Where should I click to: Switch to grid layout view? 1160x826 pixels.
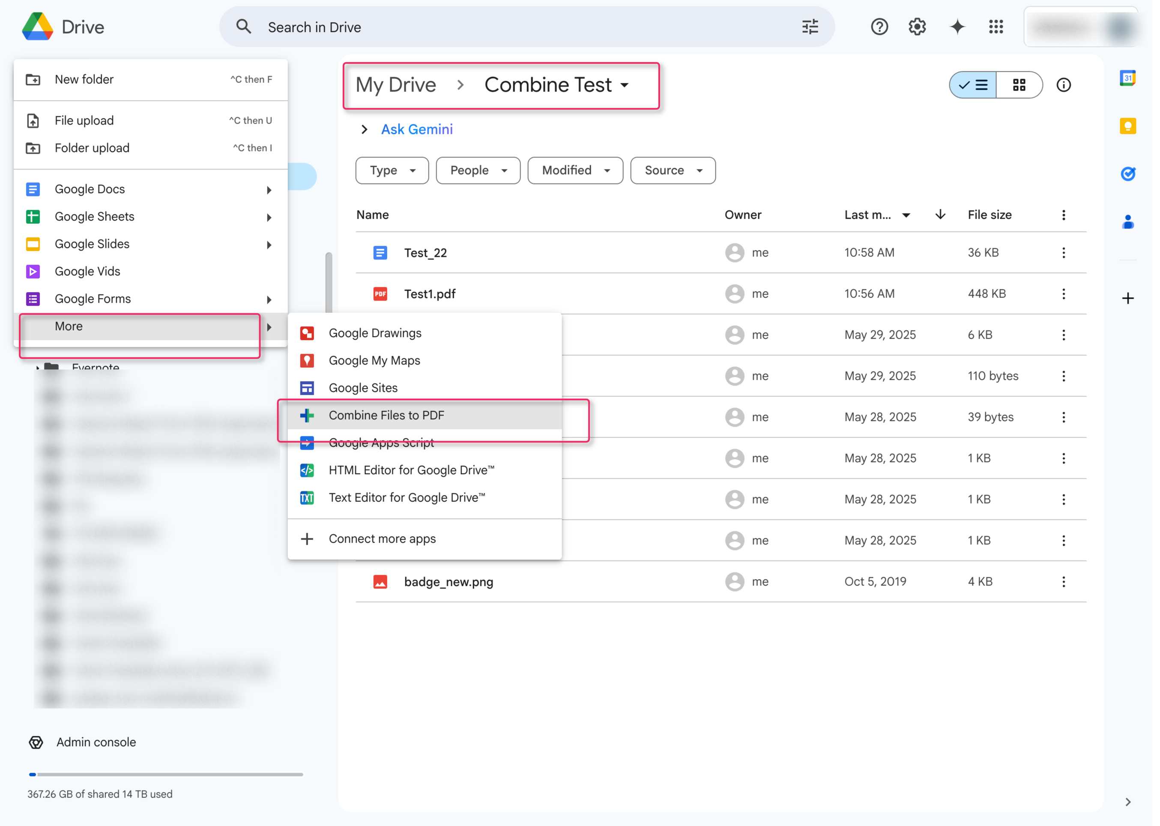tap(1019, 85)
